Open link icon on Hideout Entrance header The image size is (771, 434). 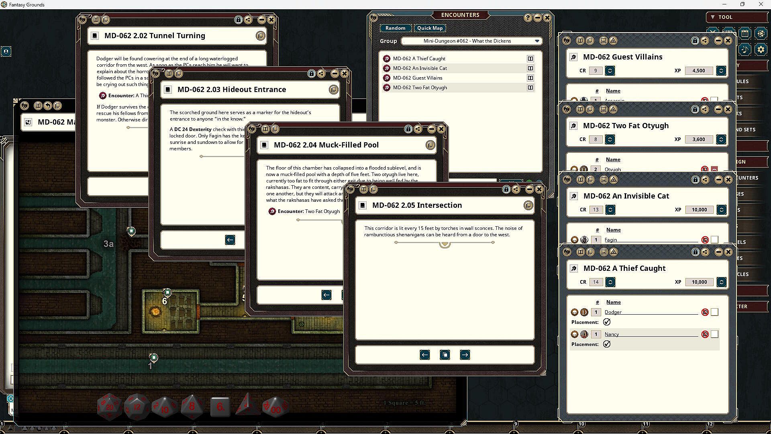[333, 90]
